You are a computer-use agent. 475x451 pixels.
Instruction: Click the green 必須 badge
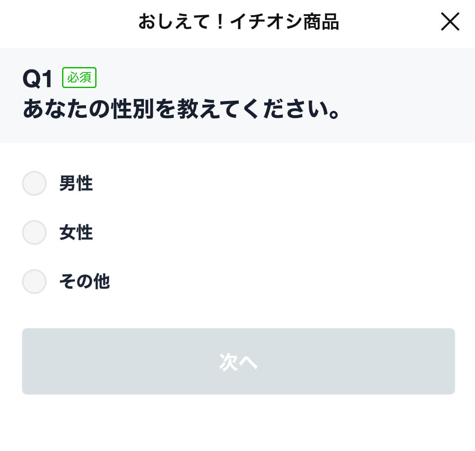79,78
